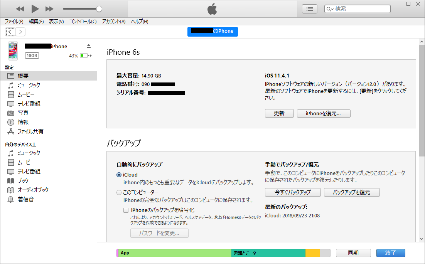This screenshot has height=264, width=425.
Task: Click the iPhoneを復元... button
Action: click(324, 113)
